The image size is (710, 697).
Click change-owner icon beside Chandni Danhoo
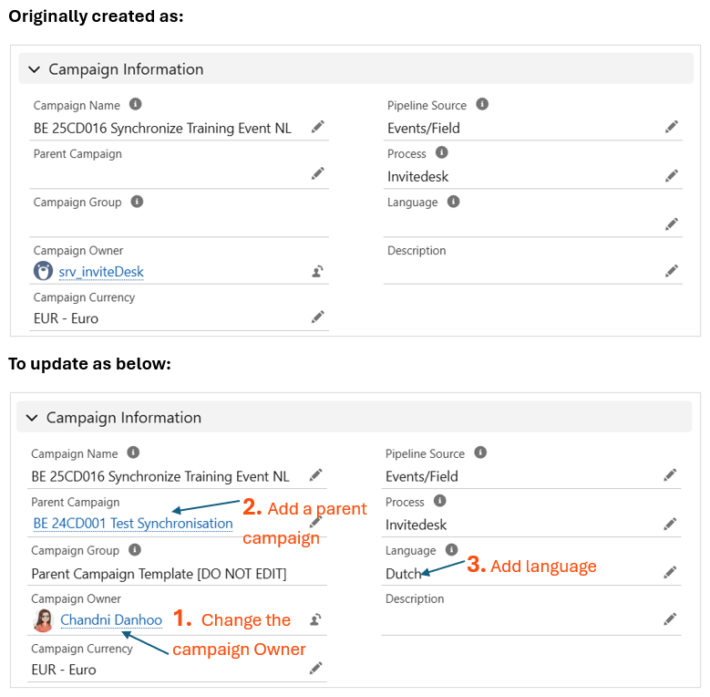click(315, 619)
